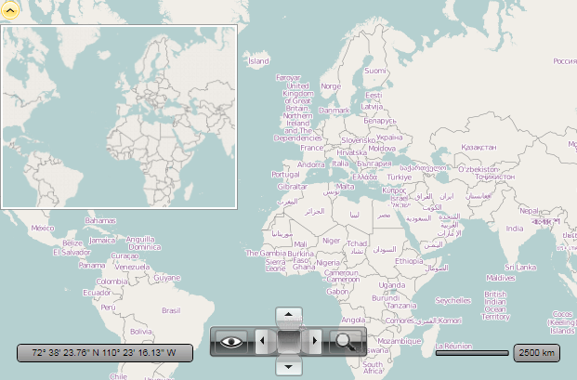Click the Ísland label on the map
Viewport: 577px width, 380px height.
[x=258, y=61]
